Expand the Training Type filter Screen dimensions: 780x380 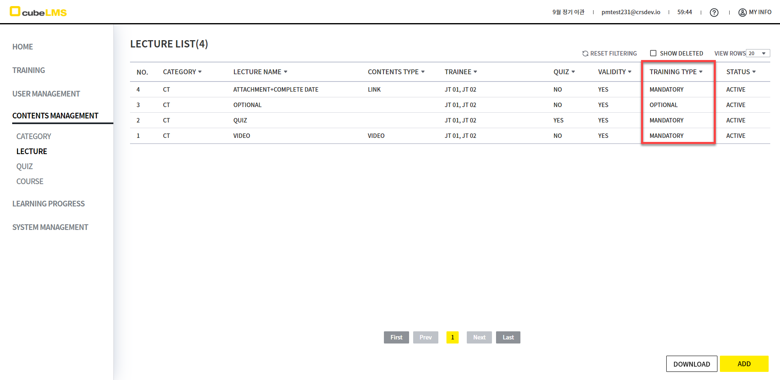[701, 72]
